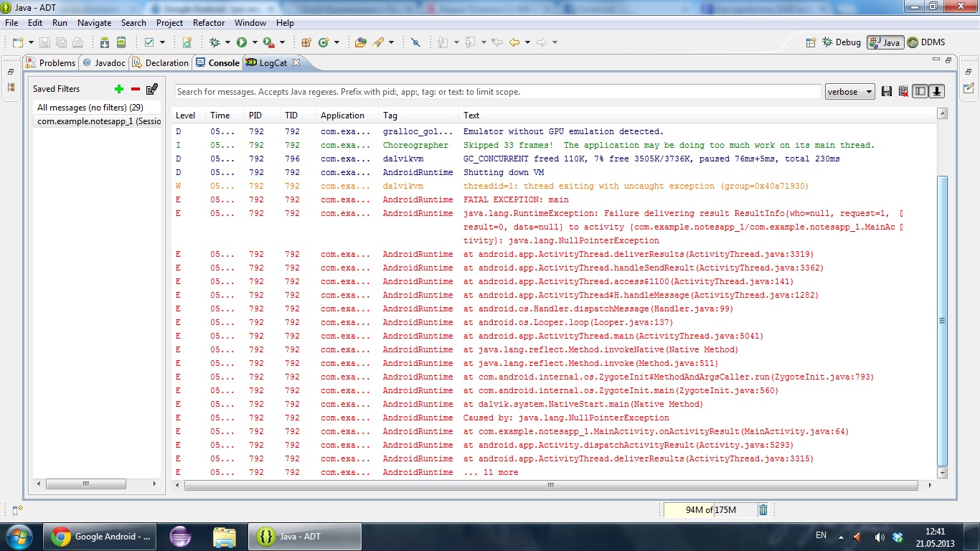Add a new LogCat saved filter

coord(119,89)
